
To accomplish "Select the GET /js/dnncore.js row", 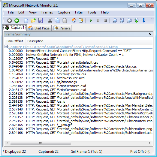I will [x=79, y=82].
